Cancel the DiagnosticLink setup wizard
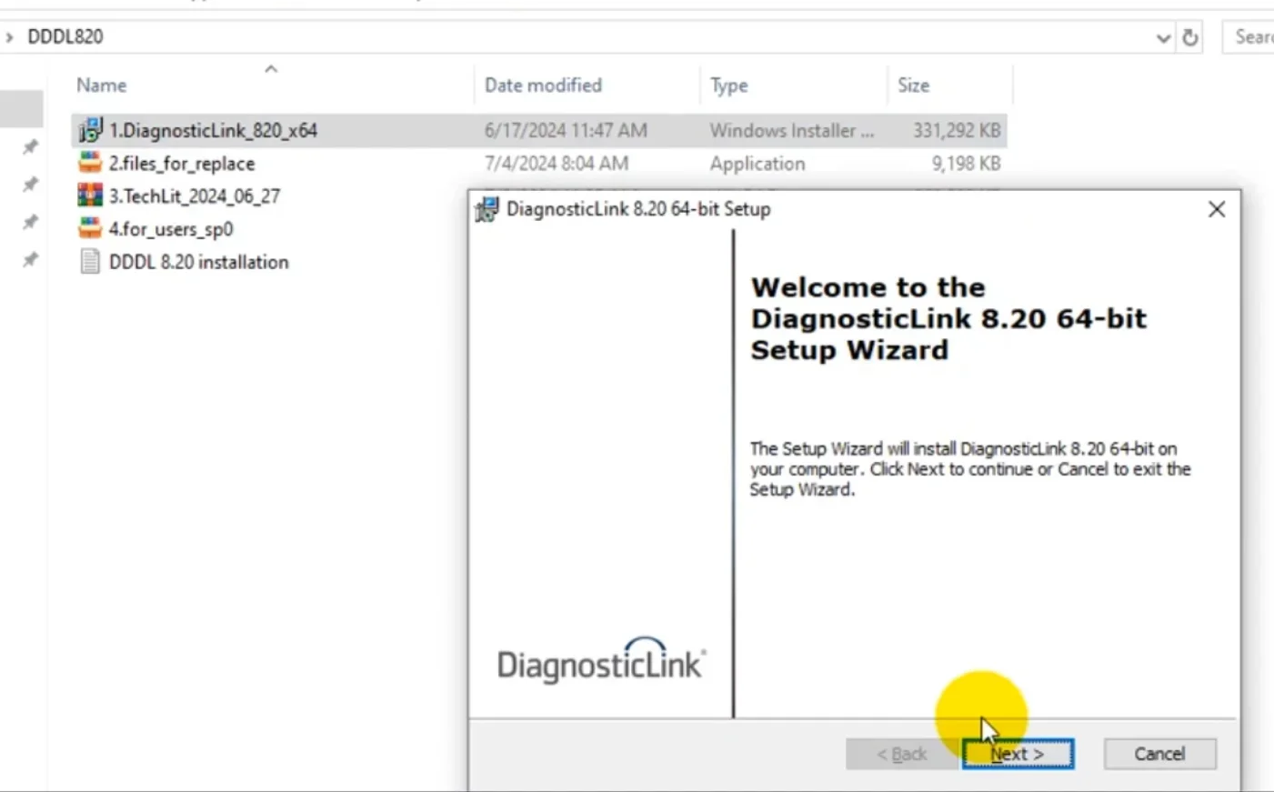 pos(1159,754)
